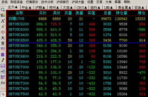Select the 白糖1705 contract row
Viewport: 148px width, 97px height.
tap(77, 19)
